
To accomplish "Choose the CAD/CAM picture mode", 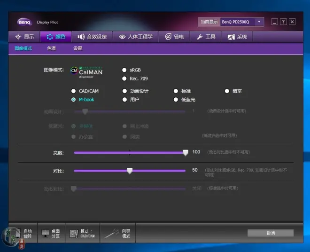I will point(73,91).
